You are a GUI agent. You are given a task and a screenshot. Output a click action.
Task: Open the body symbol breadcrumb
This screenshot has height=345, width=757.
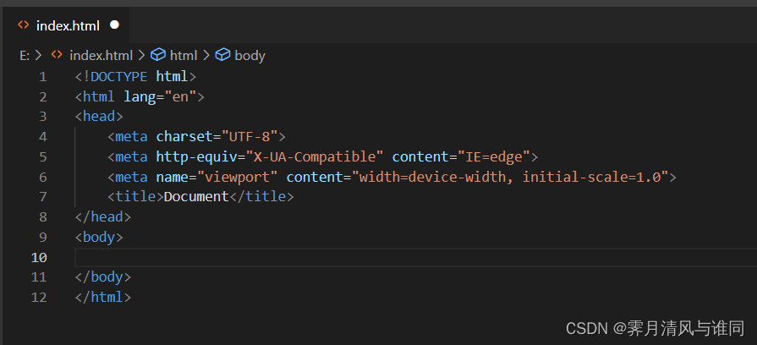coord(250,55)
